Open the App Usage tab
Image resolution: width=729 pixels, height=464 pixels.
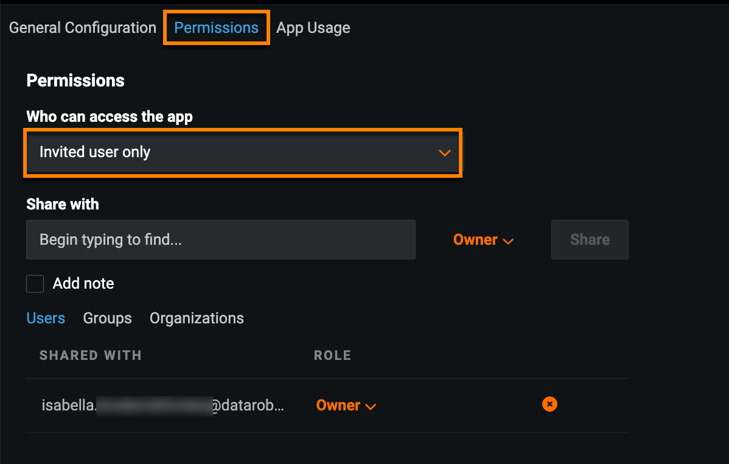(x=313, y=28)
